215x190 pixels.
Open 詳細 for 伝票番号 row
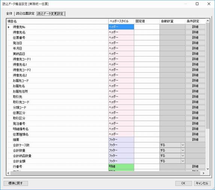coord(195,38)
